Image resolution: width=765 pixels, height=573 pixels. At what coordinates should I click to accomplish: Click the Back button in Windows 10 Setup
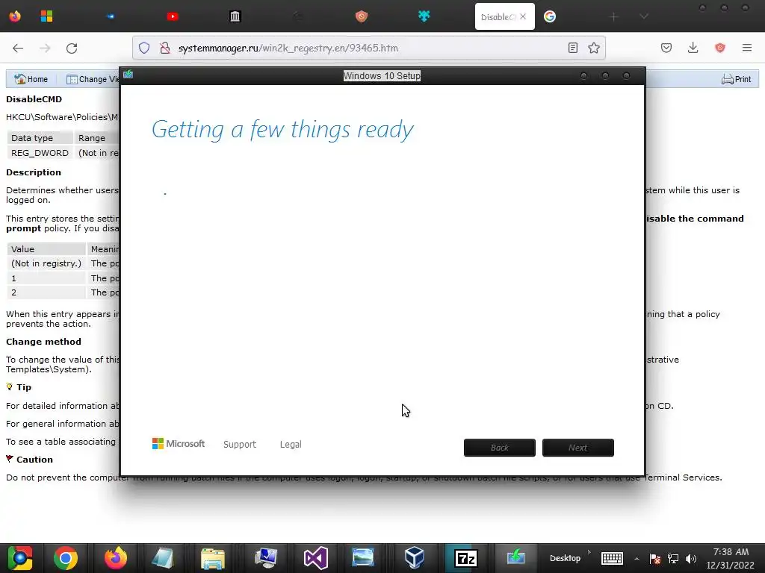[500, 448]
